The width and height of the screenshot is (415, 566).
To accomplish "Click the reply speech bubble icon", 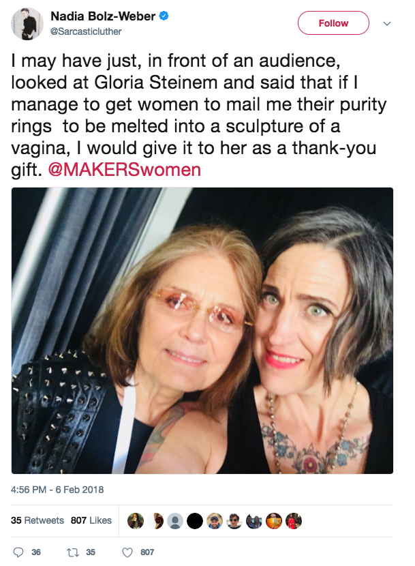I will (18, 552).
